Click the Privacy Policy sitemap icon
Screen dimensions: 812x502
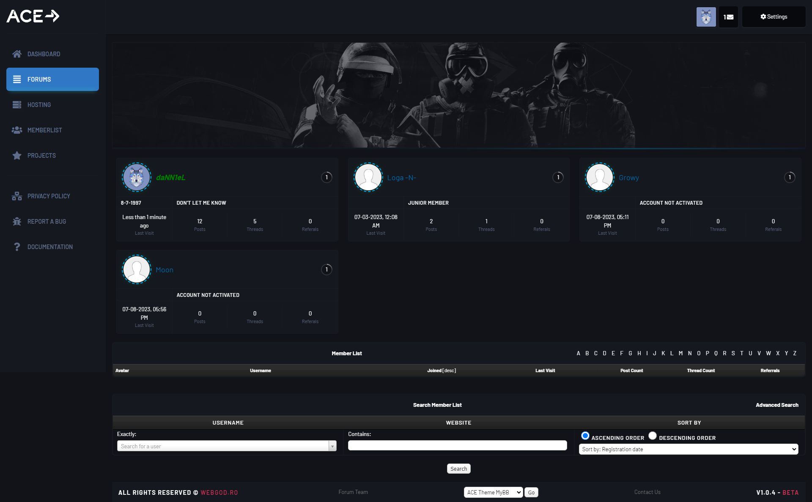click(x=17, y=196)
